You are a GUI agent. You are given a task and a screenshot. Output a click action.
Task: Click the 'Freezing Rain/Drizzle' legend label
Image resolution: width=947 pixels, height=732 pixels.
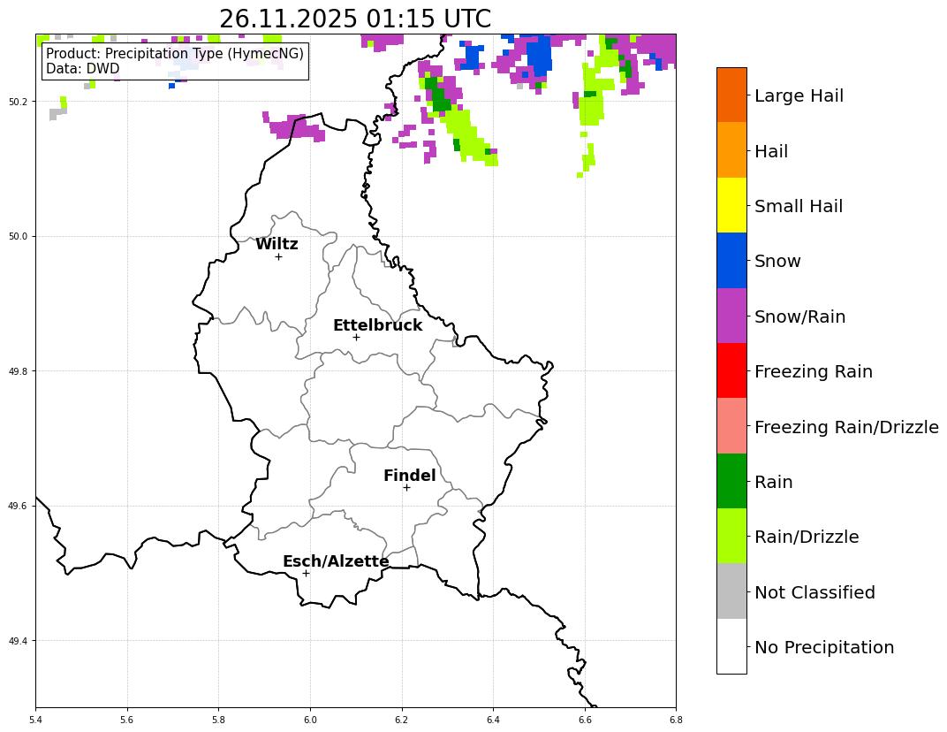(846, 427)
